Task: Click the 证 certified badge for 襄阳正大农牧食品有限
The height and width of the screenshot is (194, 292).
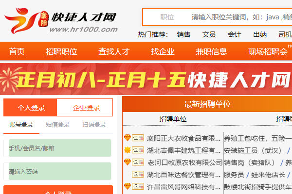Action: click(x=138, y=138)
